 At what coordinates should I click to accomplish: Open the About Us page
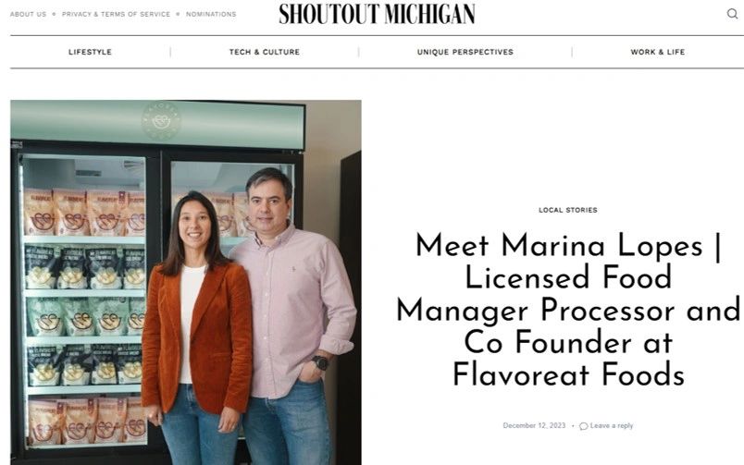pos(29,14)
